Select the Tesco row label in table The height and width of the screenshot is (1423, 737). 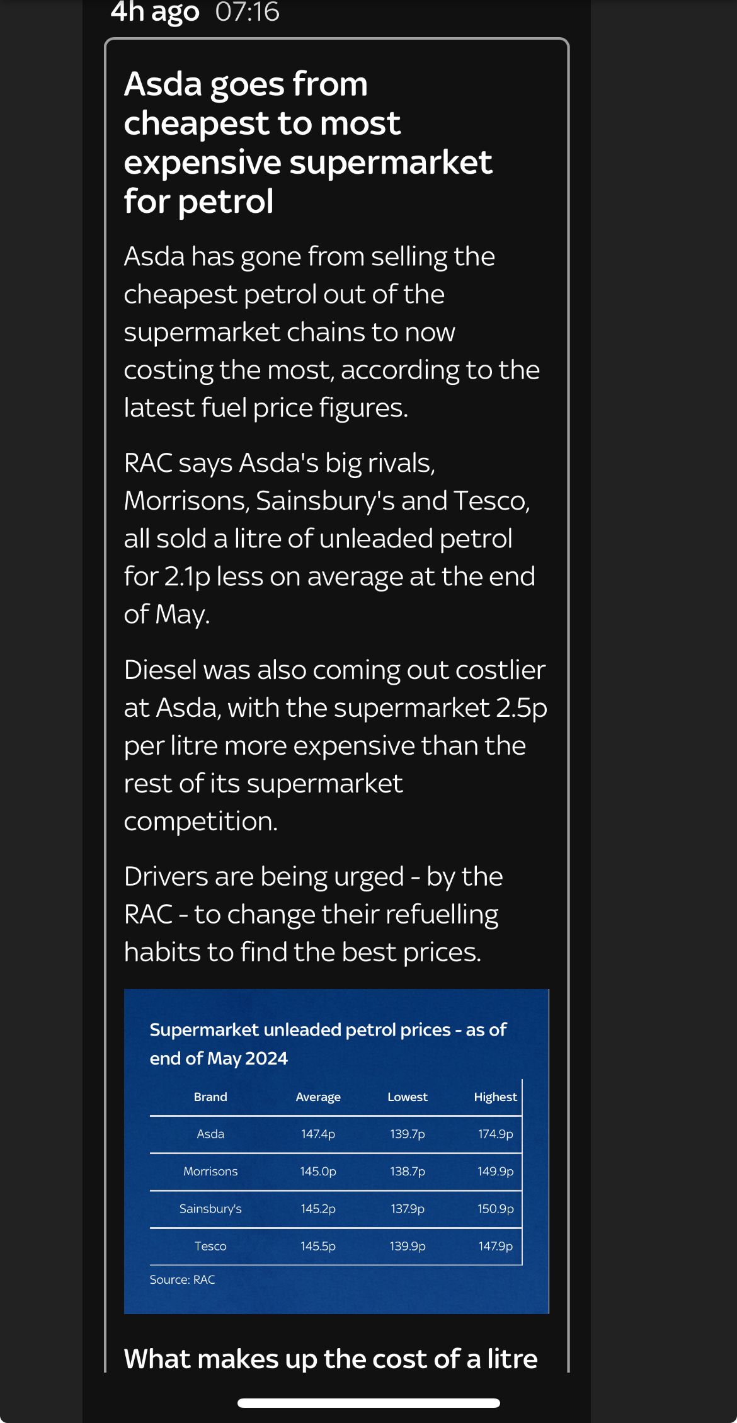point(210,1246)
